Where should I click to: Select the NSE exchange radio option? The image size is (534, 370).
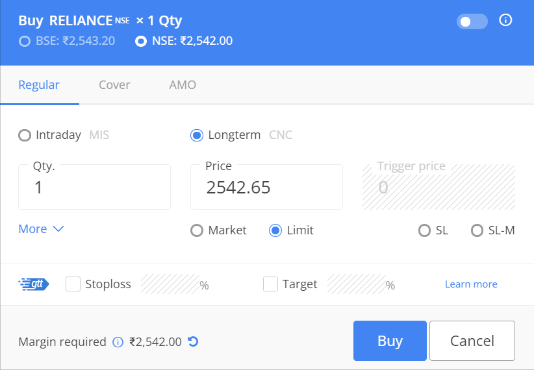(x=141, y=41)
